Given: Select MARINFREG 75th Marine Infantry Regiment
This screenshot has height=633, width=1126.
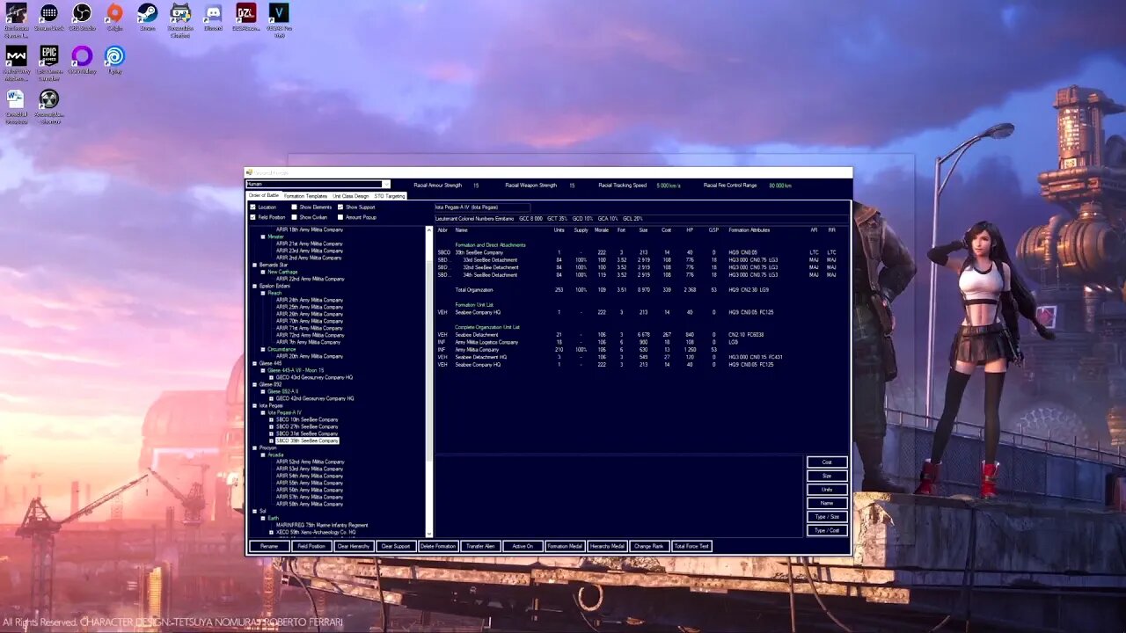Looking at the screenshot, I should [322, 525].
